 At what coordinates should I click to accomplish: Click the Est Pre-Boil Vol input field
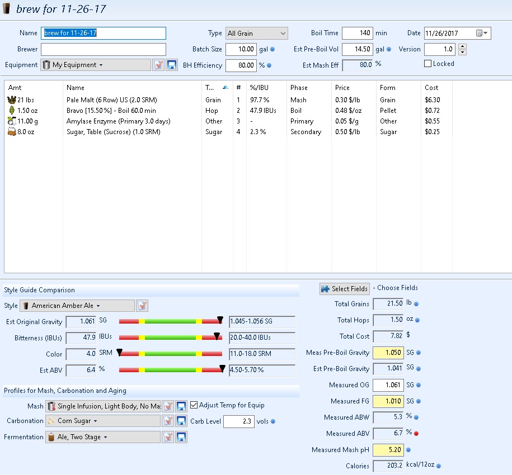pos(357,49)
